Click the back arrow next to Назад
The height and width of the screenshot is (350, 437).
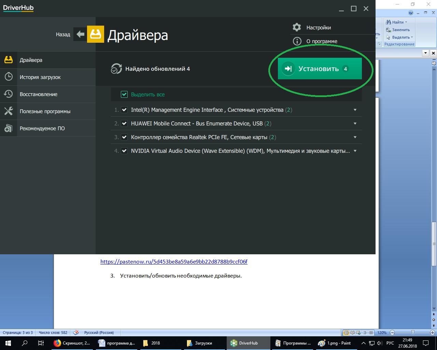pyautogui.click(x=80, y=35)
